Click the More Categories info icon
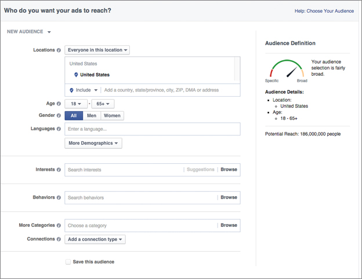This screenshot has height=279, width=362. pyautogui.click(x=59, y=225)
